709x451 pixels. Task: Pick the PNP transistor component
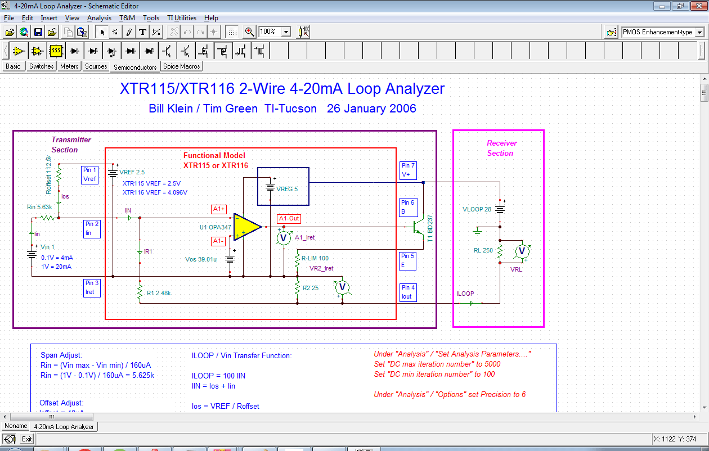pyautogui.click(x=186, y=51)
